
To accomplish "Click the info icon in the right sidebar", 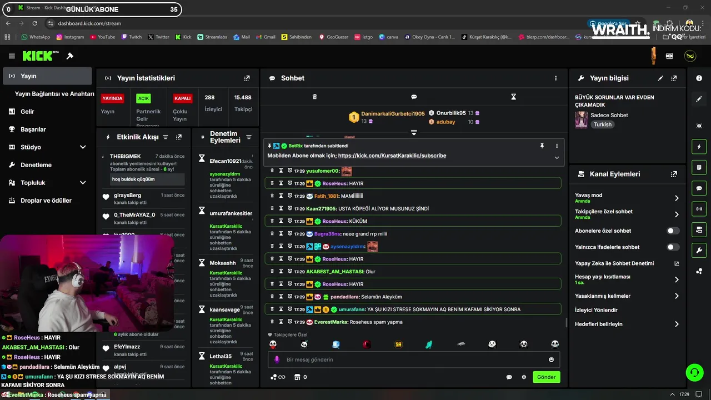I will coord(699,78).
